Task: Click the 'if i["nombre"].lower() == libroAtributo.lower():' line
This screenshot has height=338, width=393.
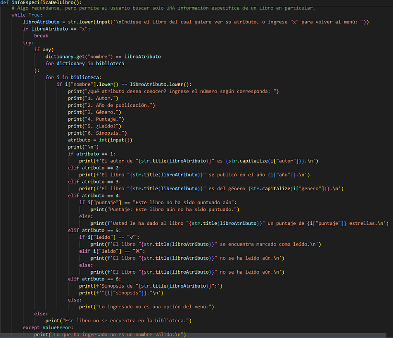Action: [124, 84]
